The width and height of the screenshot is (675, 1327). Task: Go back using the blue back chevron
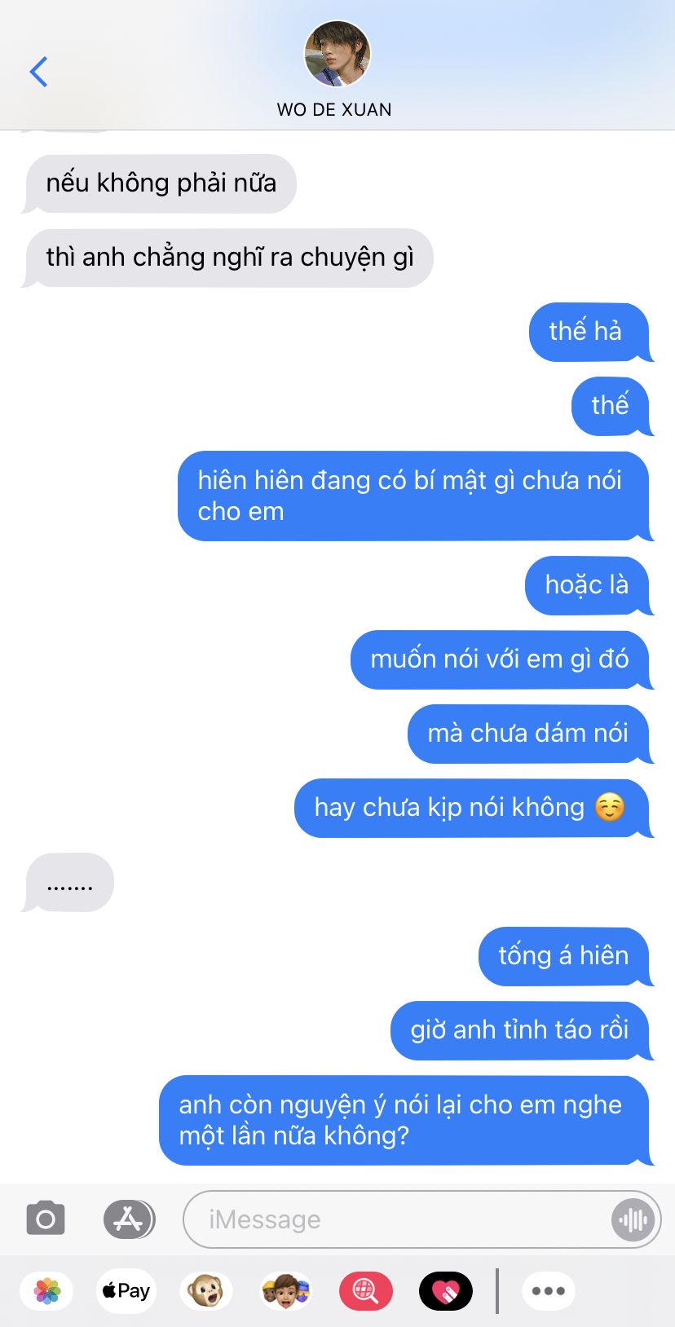click(x=38, y=72)
